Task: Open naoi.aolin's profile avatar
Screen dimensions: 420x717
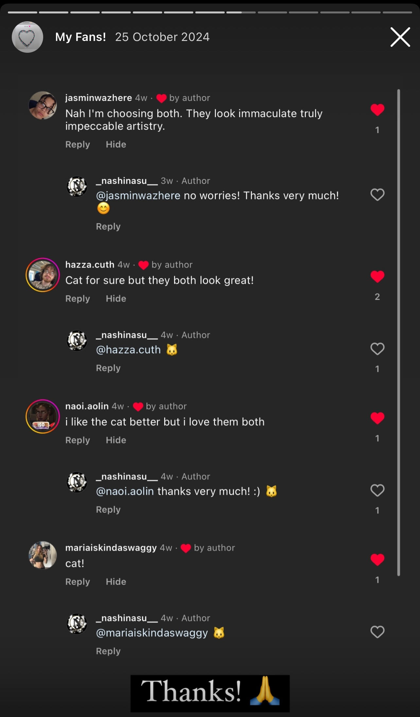Action: tap(43, 417)
